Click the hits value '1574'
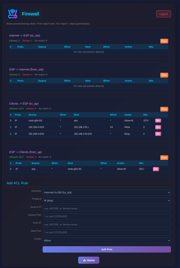The width and height of the screenshot is (180, 268). coord(146,121)
